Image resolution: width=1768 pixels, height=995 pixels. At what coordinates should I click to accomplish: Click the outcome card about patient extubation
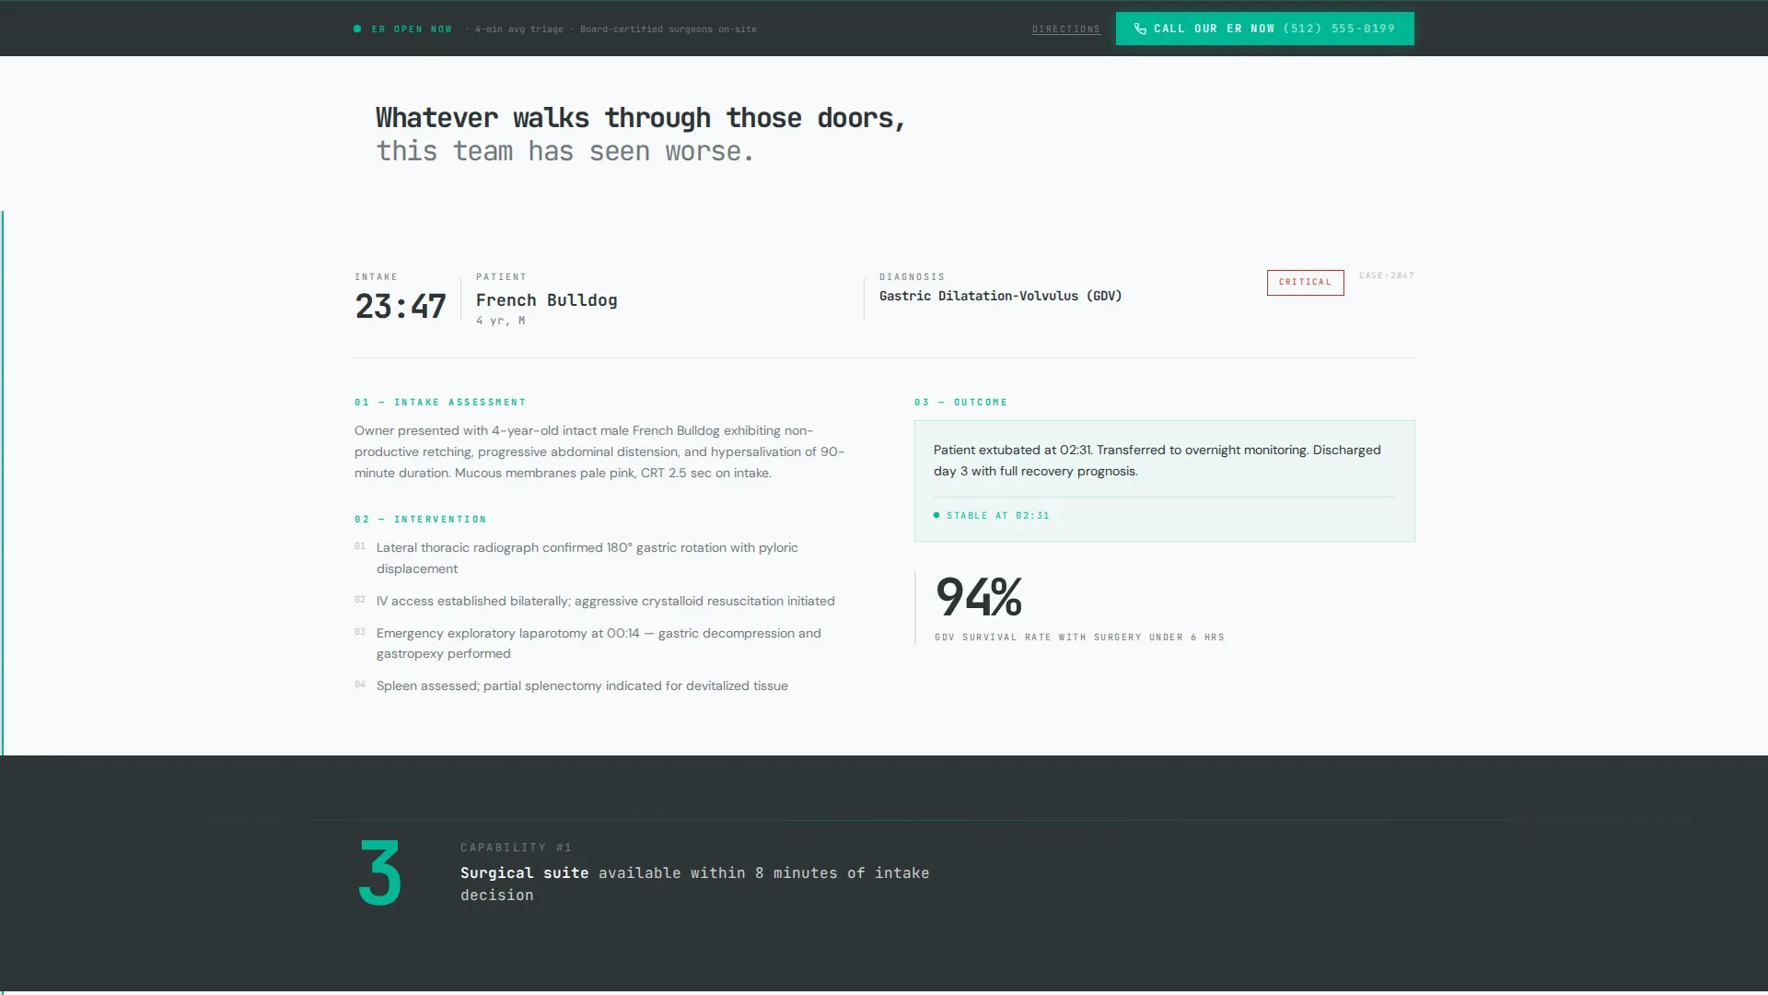click(x=1164, y=481)
